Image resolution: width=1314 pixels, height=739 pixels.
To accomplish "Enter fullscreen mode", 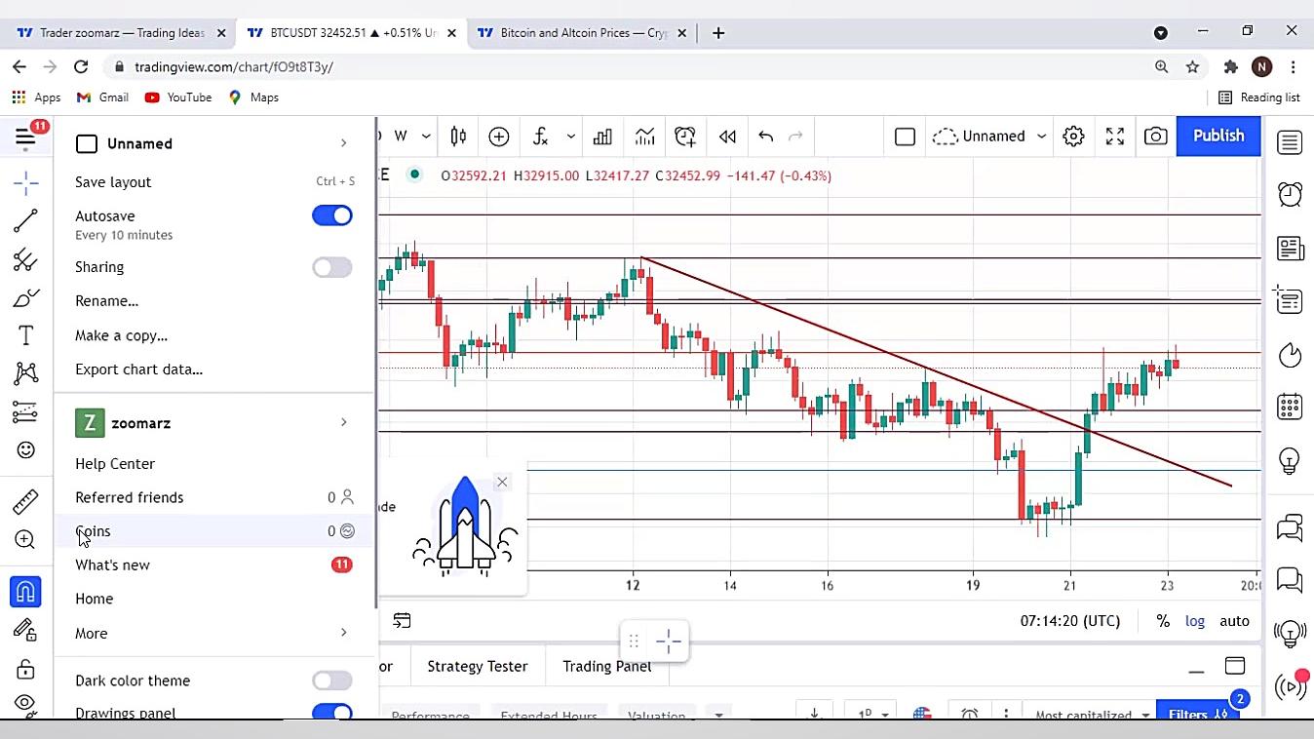I will [1115, 136].
